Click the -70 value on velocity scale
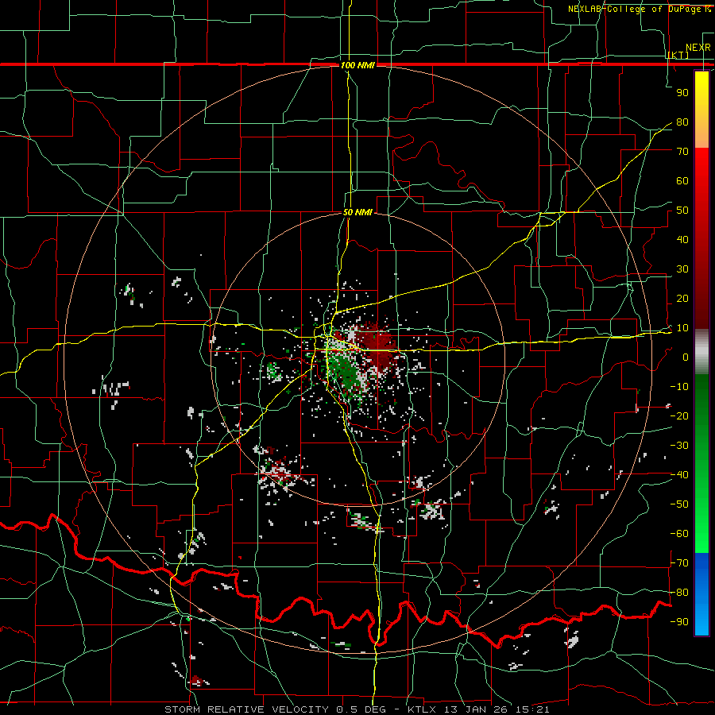This screenshot has height=715, width=715. (679, 563)
